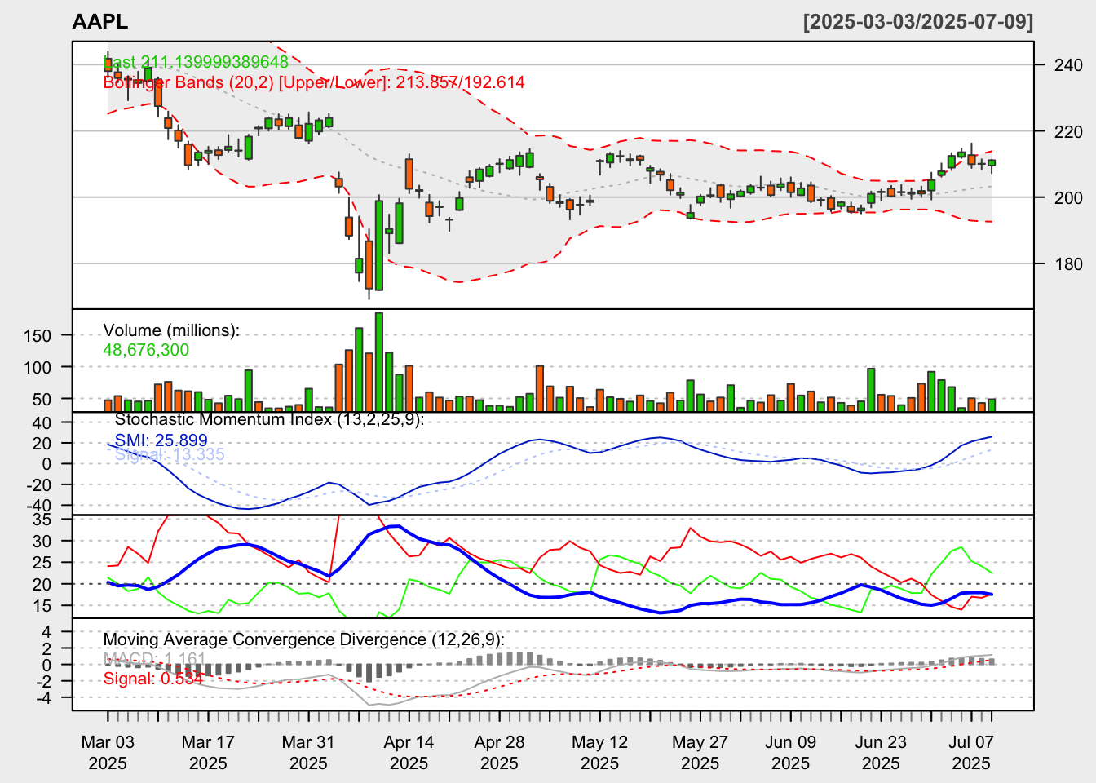Click the 220 price axis label
Image resolution: width=1096 pixels, height=783 pixels.
[x=1068, y=131]
